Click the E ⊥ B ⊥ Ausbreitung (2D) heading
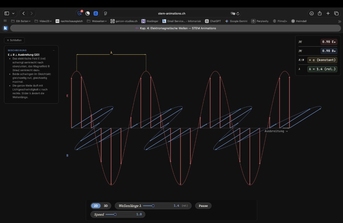The height and width of the screenshot is (223, 343). coord(24,55)
